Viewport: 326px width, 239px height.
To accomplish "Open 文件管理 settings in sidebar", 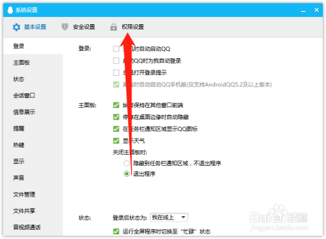I will 24,195.
